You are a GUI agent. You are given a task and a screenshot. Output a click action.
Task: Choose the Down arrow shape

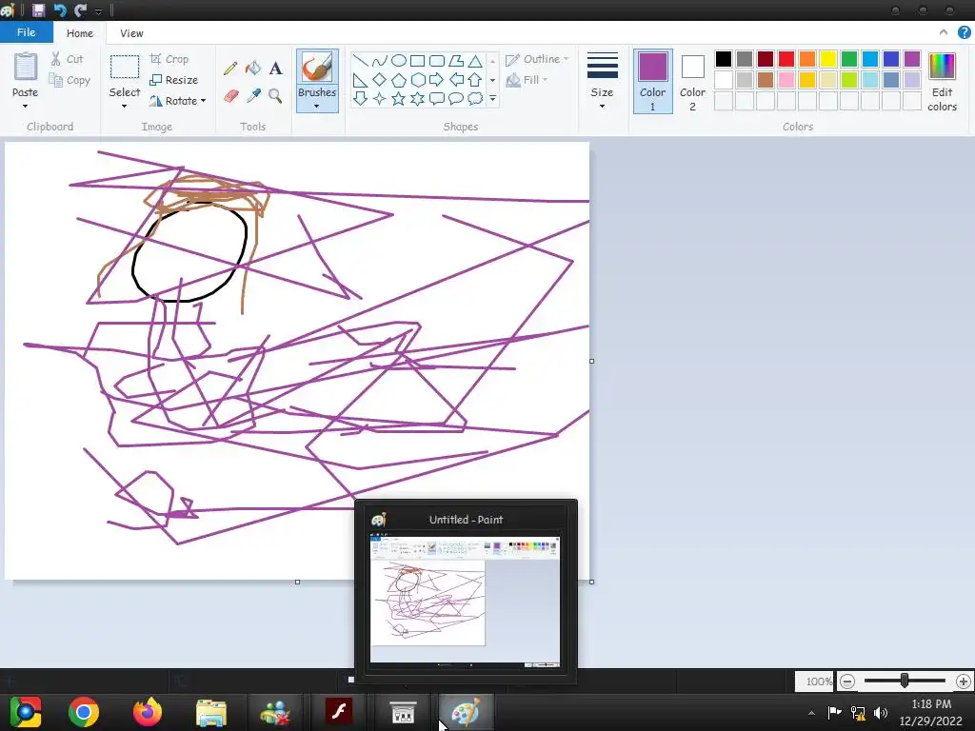coord(360,98)
